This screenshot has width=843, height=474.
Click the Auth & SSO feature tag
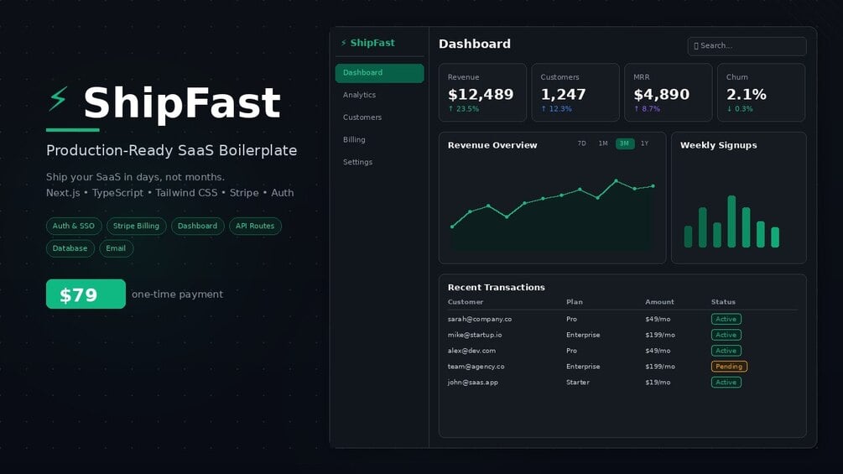tap(74, 227)
